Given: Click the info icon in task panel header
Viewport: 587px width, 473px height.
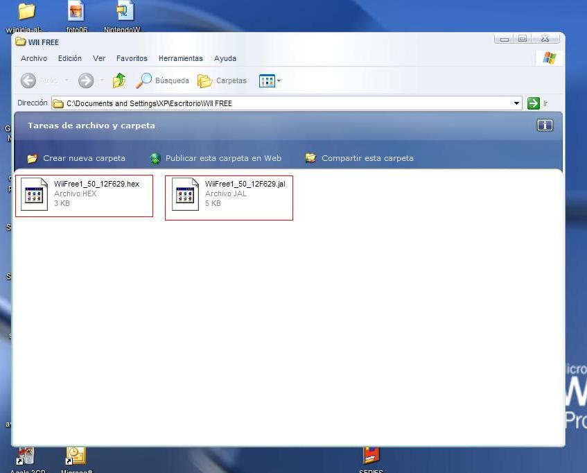Looking at the screenshot, I should 545,126.
